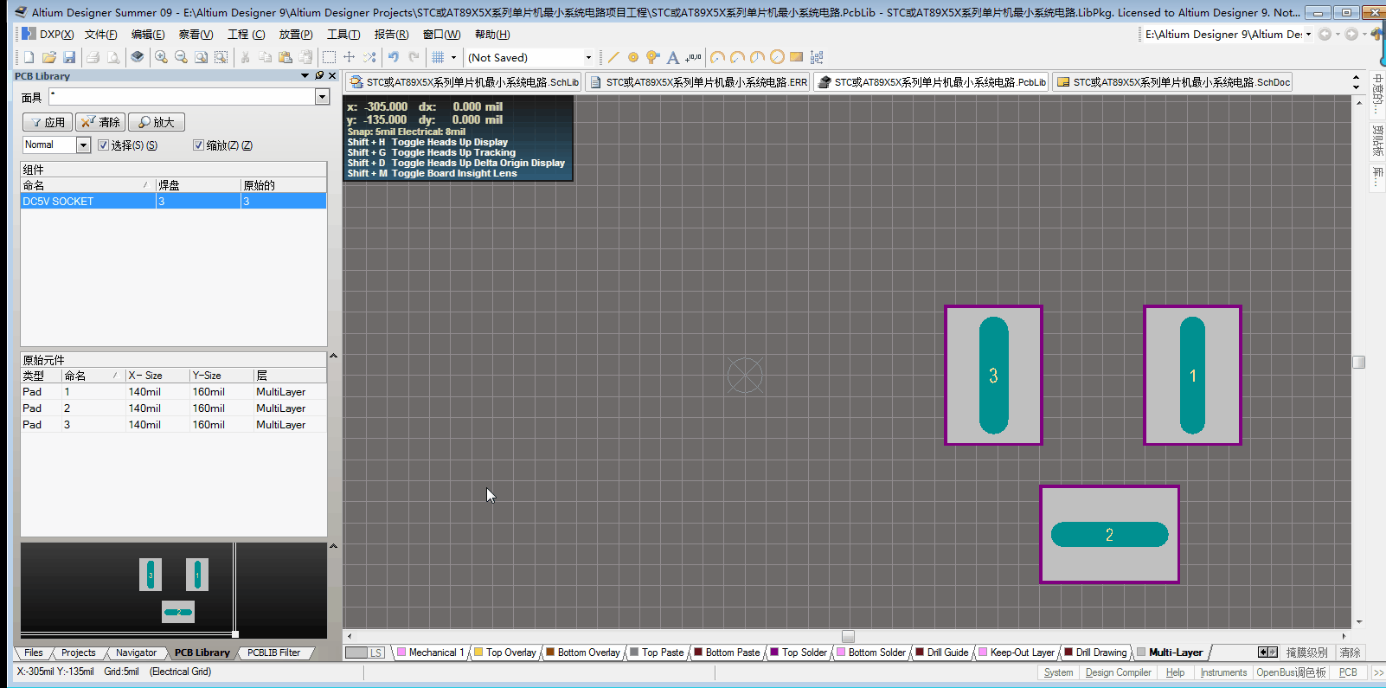Screen dimensions: 1386x688
Task: Activate the move selection cross icon
Action: 349,57
